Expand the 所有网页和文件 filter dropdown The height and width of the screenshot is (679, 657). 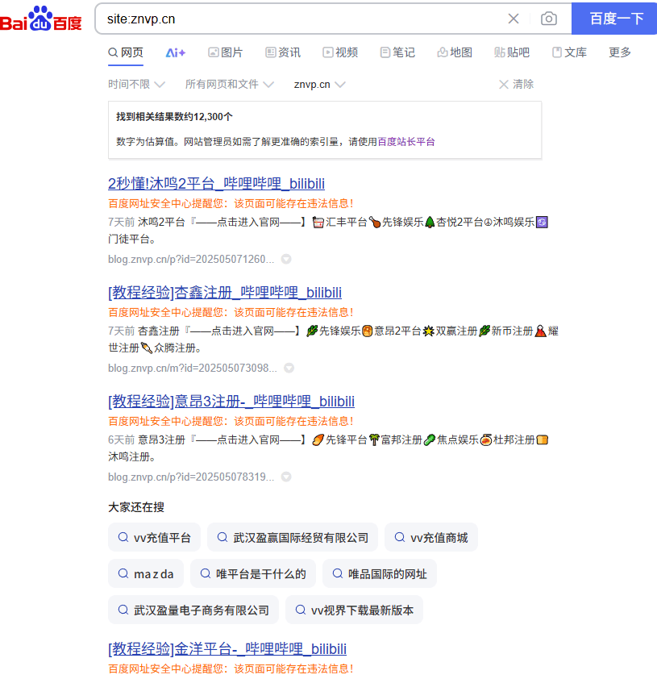tap(230, 84)
